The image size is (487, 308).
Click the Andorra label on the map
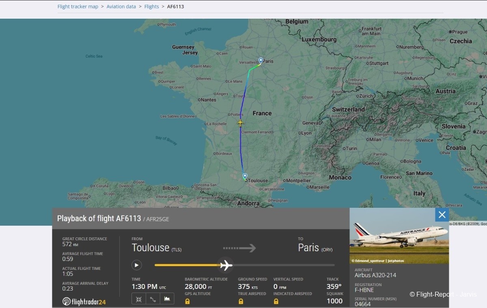tap(248, 203)
